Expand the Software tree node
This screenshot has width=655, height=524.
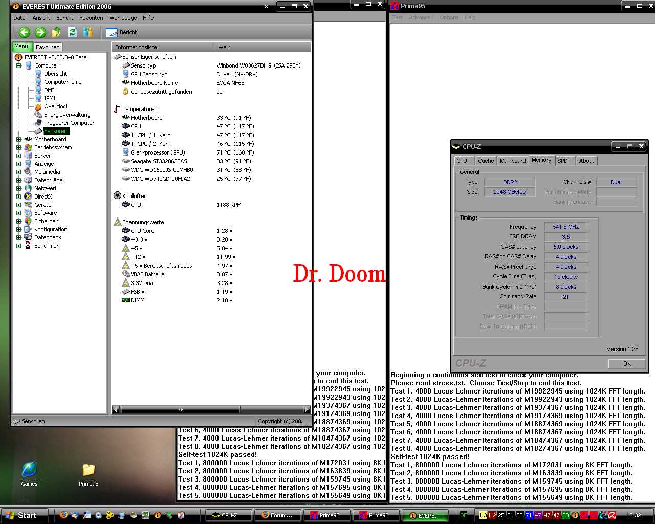click(18, 213)
